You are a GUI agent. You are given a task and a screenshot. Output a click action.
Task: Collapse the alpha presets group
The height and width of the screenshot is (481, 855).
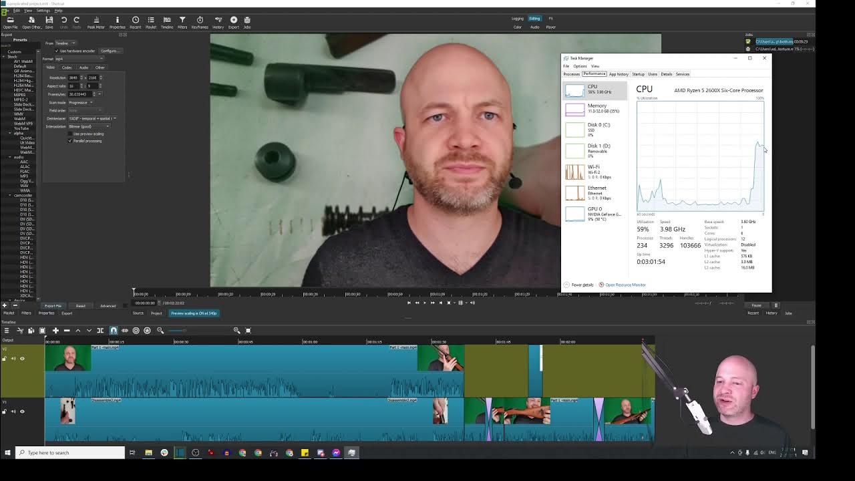(10, 134)
